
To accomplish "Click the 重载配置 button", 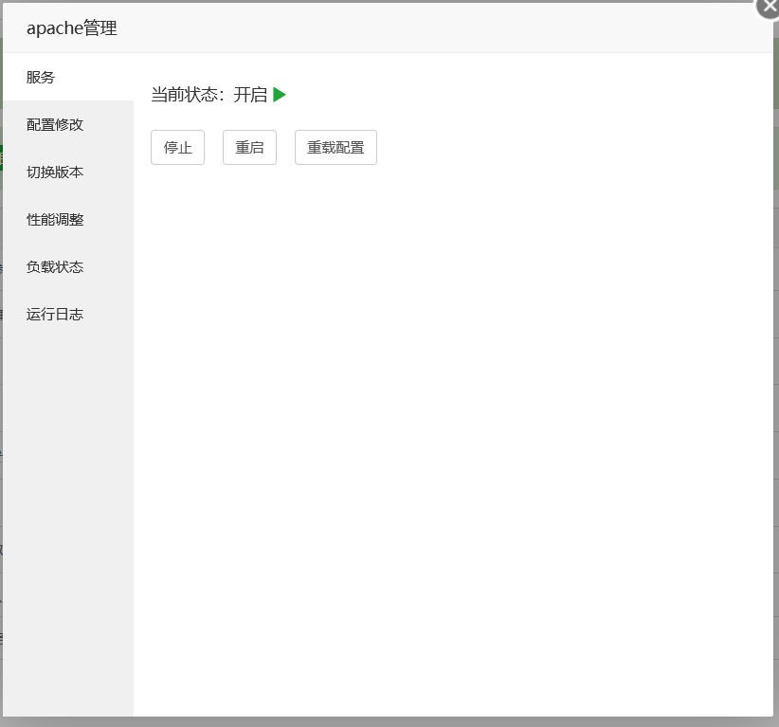I will (x=335, y=148).
